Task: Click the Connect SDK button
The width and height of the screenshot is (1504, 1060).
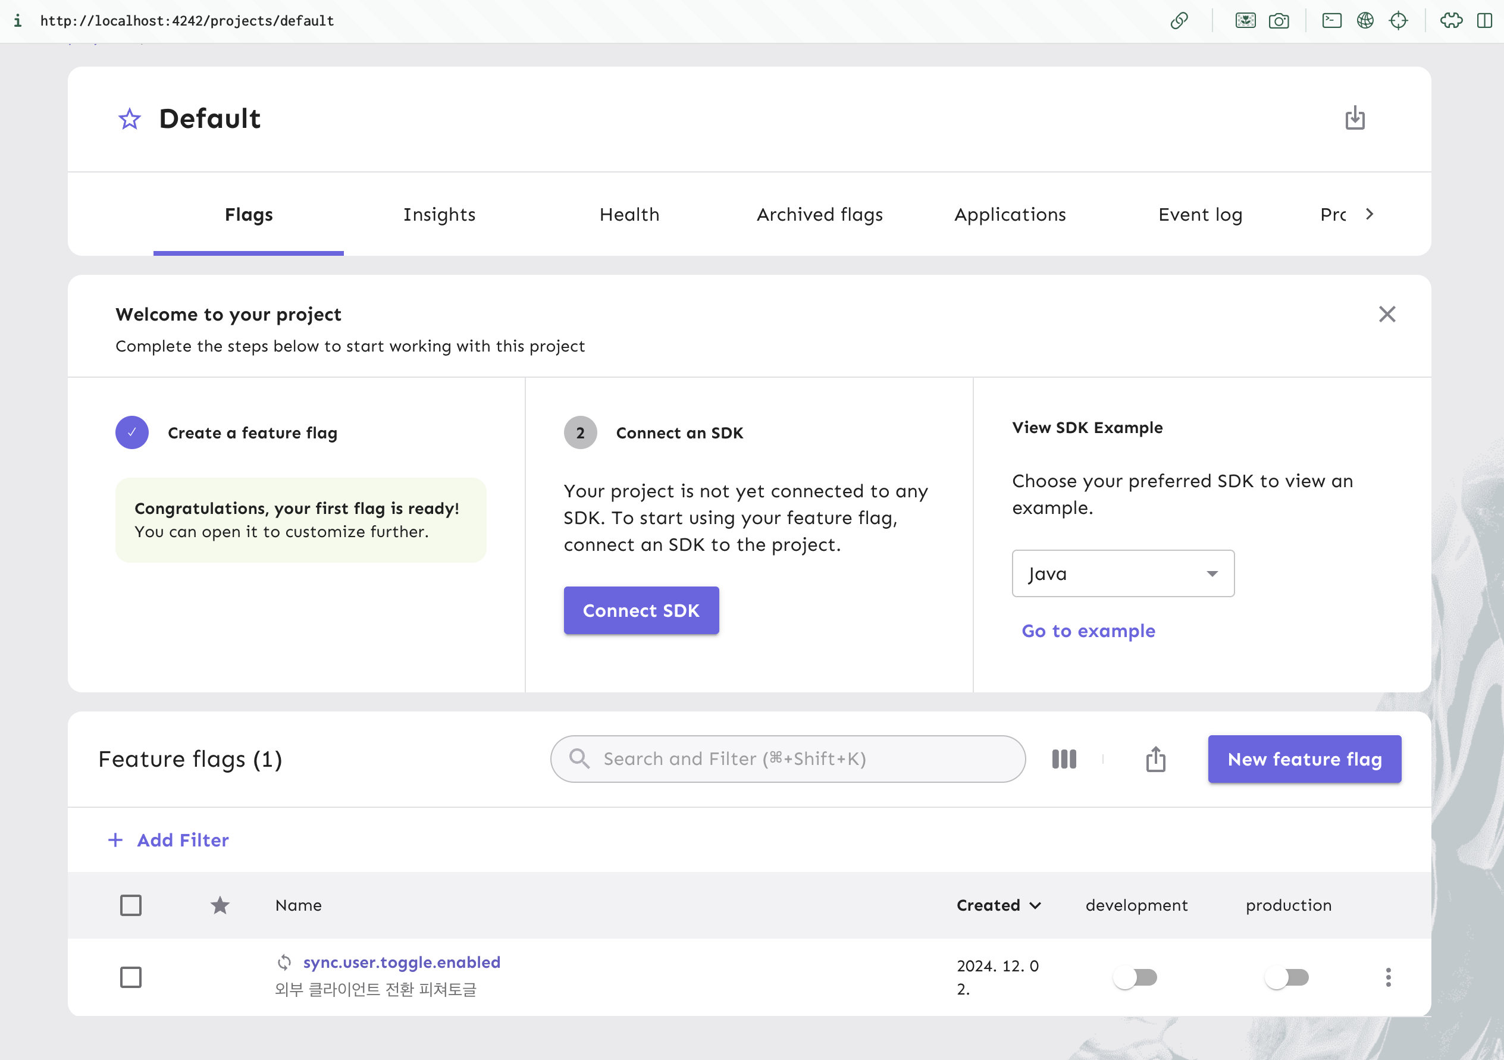Action: (x=641, y=610)
